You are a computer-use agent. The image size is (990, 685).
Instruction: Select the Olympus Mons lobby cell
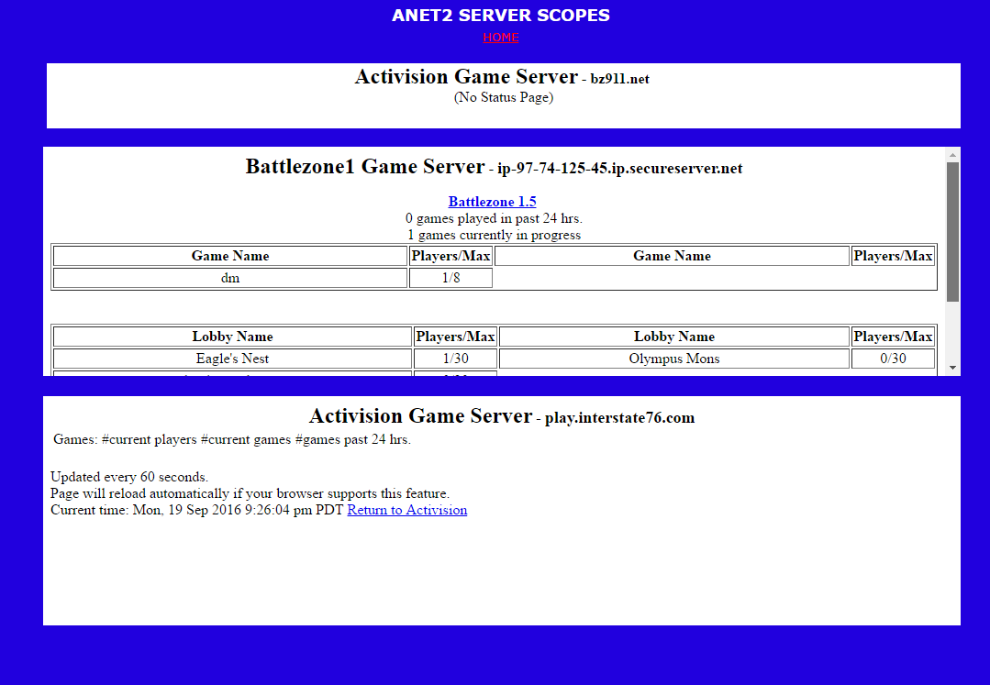click(673, 359)
